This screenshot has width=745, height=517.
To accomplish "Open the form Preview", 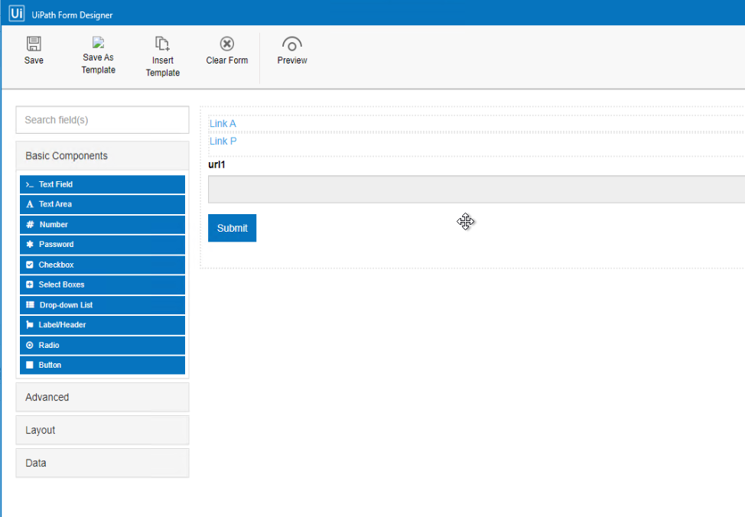I will tap(291, 50).
